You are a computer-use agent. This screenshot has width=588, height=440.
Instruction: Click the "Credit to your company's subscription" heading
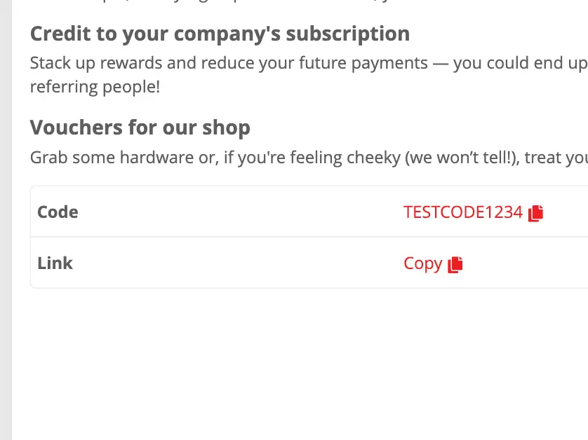220,34
